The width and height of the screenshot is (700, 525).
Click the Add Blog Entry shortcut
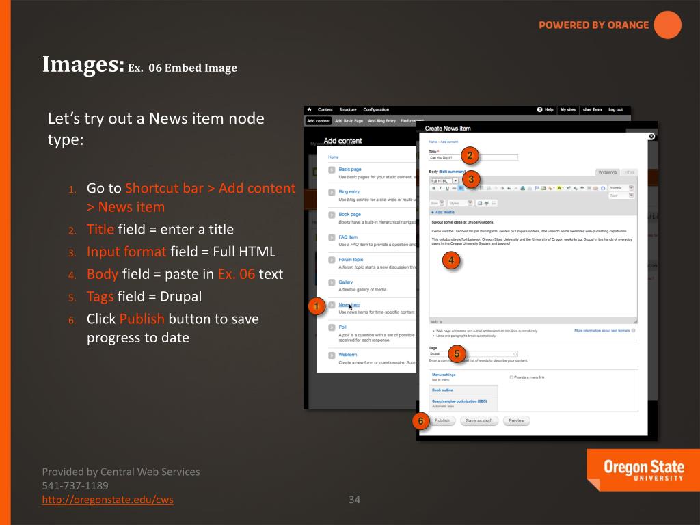coord(381,120)
